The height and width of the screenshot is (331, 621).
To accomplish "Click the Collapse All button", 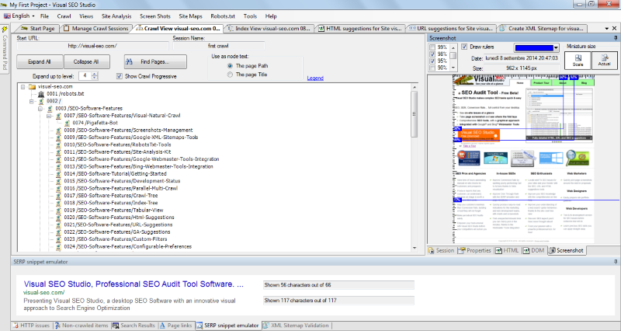I will point(86,62).
